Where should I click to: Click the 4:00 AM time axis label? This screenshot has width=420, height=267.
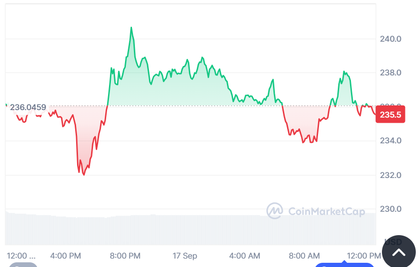pyautogui.click(x=244, y=256)
